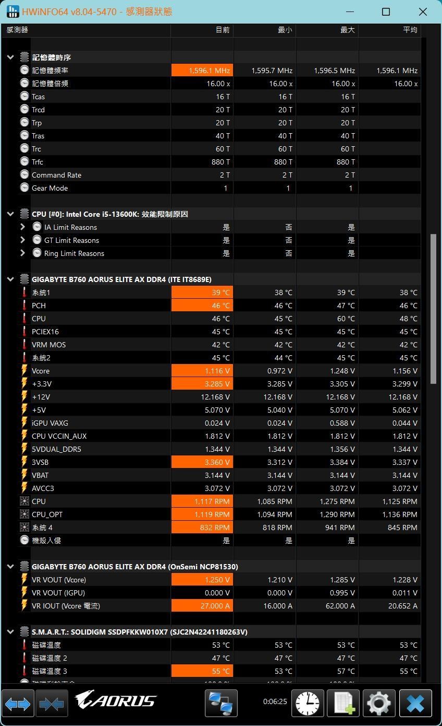Expand GT Limit Reasons
The width and height of the screenshot is (442, 726).
point(22,240)
